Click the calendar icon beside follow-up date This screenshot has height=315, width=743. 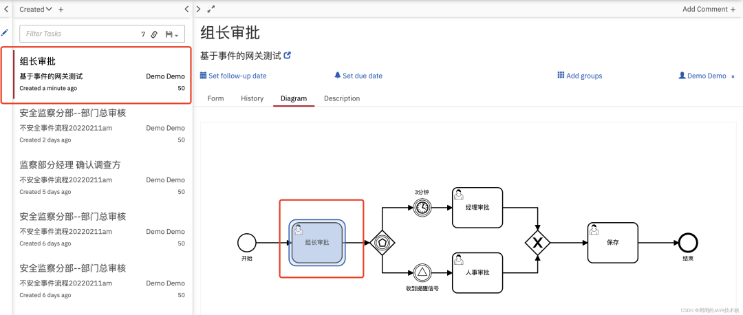203,76
